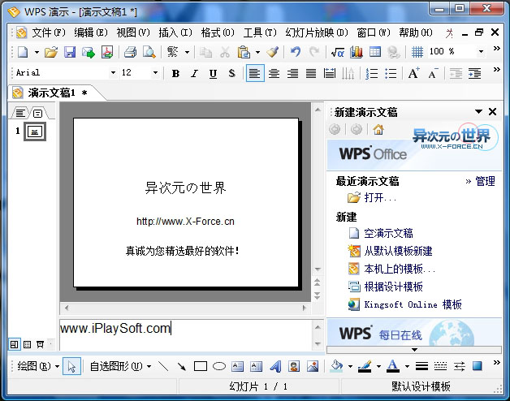510x401 pixels.
Task: Insert a chart icon
Action: [x=357, y=52]
